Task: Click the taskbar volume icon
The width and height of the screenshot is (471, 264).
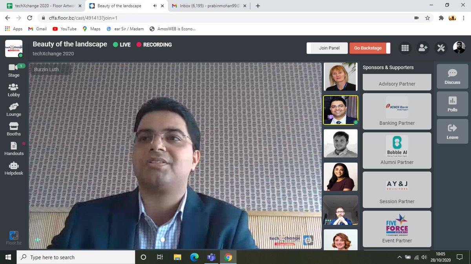Action: pos(424,257)
